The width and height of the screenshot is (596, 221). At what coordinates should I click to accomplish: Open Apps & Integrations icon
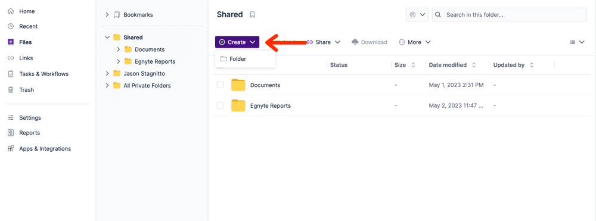tap(11, 148)
